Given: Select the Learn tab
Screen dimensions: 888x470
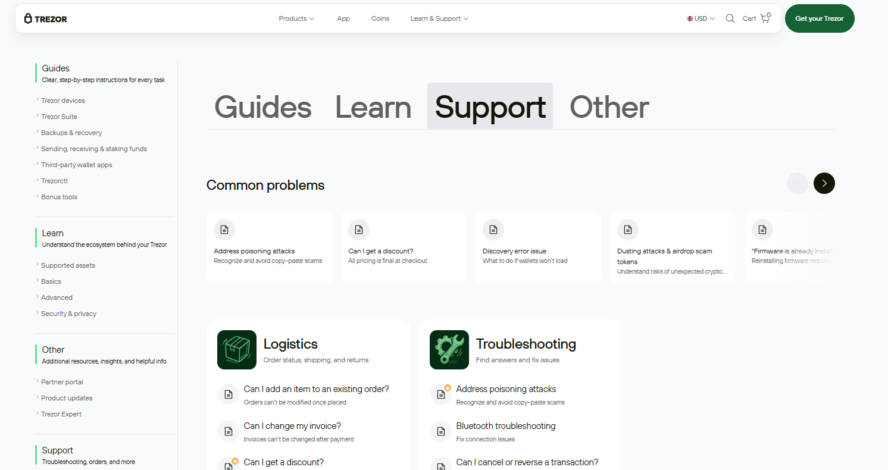Looking at the screenshot, I should point(373,107).
